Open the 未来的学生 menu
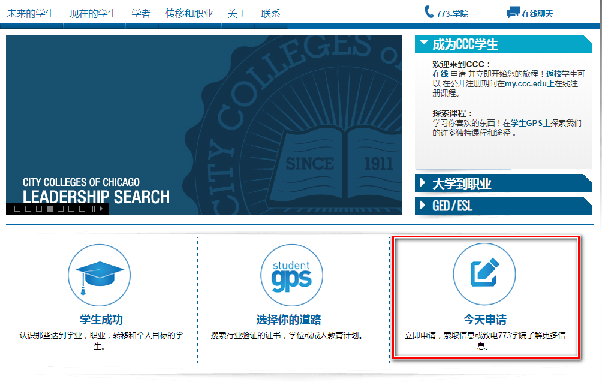The width and height of the screenshot is (602, 382). point(31,13)
